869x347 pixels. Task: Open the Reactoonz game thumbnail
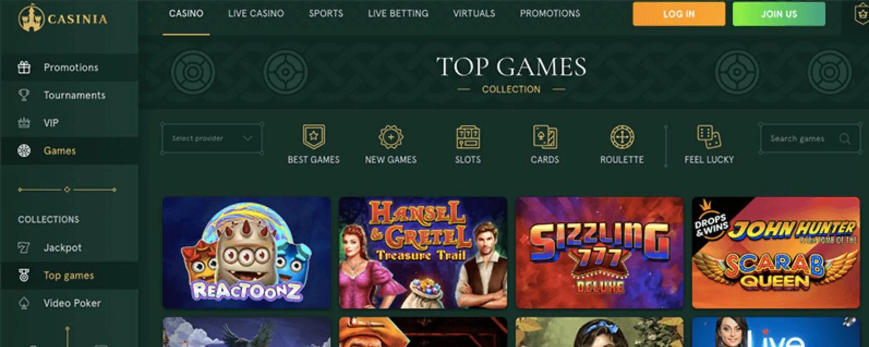click(247, 253)
